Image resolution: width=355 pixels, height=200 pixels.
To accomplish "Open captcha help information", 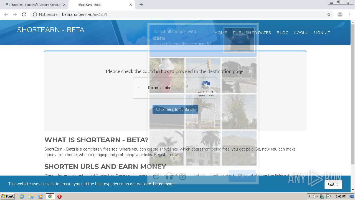I will pyautogui.click(x=182, y=176).
